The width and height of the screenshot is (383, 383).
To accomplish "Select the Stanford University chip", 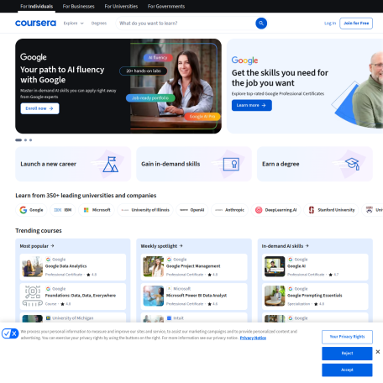I will coord(331,210).
